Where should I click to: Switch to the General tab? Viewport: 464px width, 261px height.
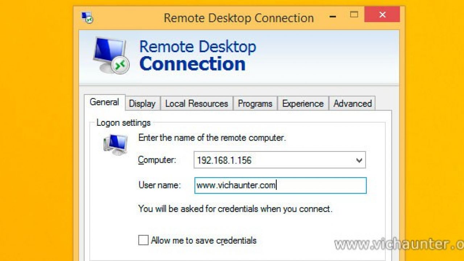(104, 102)
